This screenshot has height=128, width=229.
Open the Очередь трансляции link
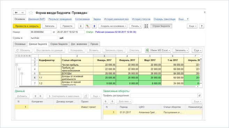165,19
